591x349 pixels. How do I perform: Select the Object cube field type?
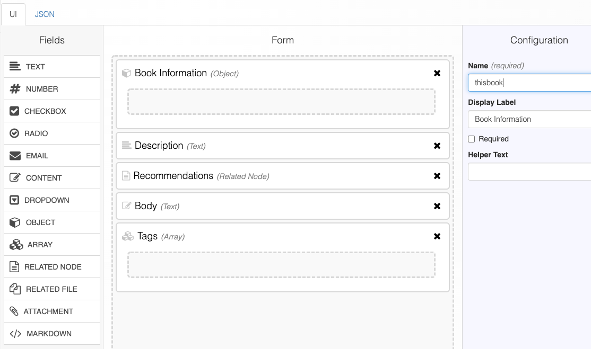15,222
